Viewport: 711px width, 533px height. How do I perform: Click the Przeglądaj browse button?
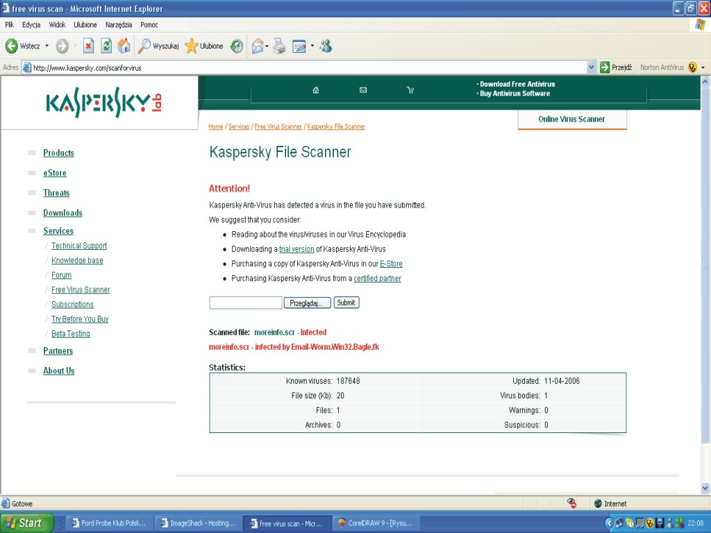(x=307, y=303)
